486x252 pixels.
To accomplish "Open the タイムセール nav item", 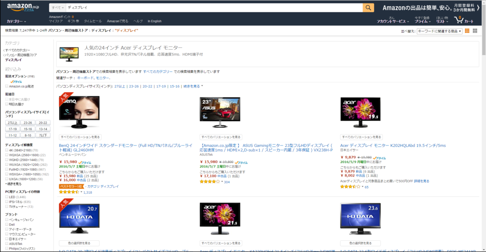I will click(93, 21).
